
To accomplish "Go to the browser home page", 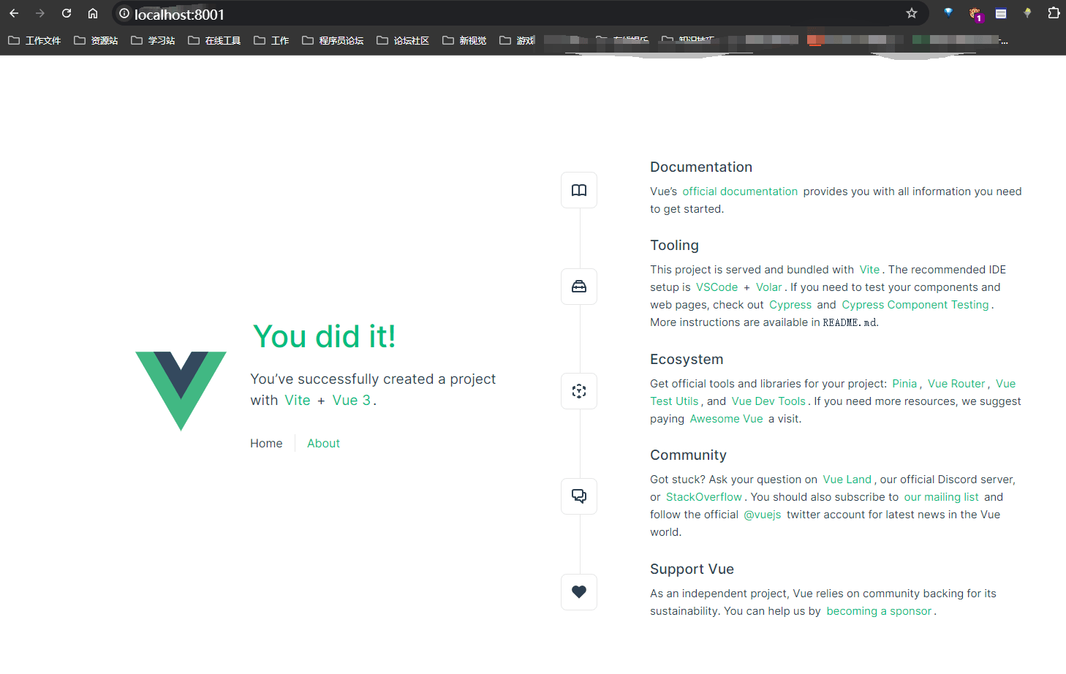I will click(x=93, y=13).
